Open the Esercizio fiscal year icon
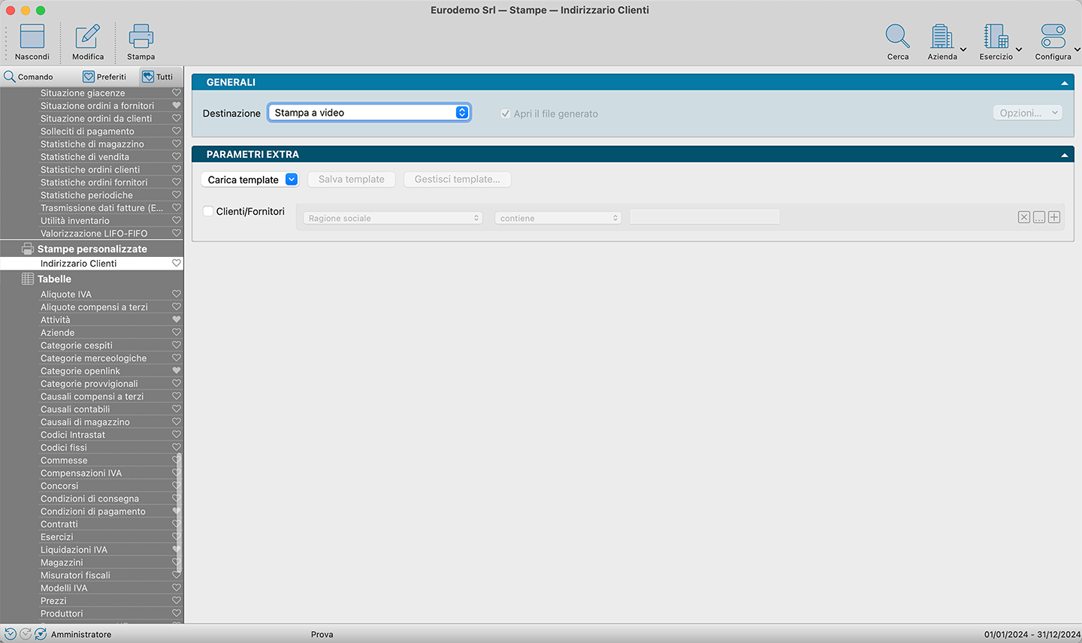 click(x=996, y=37)
